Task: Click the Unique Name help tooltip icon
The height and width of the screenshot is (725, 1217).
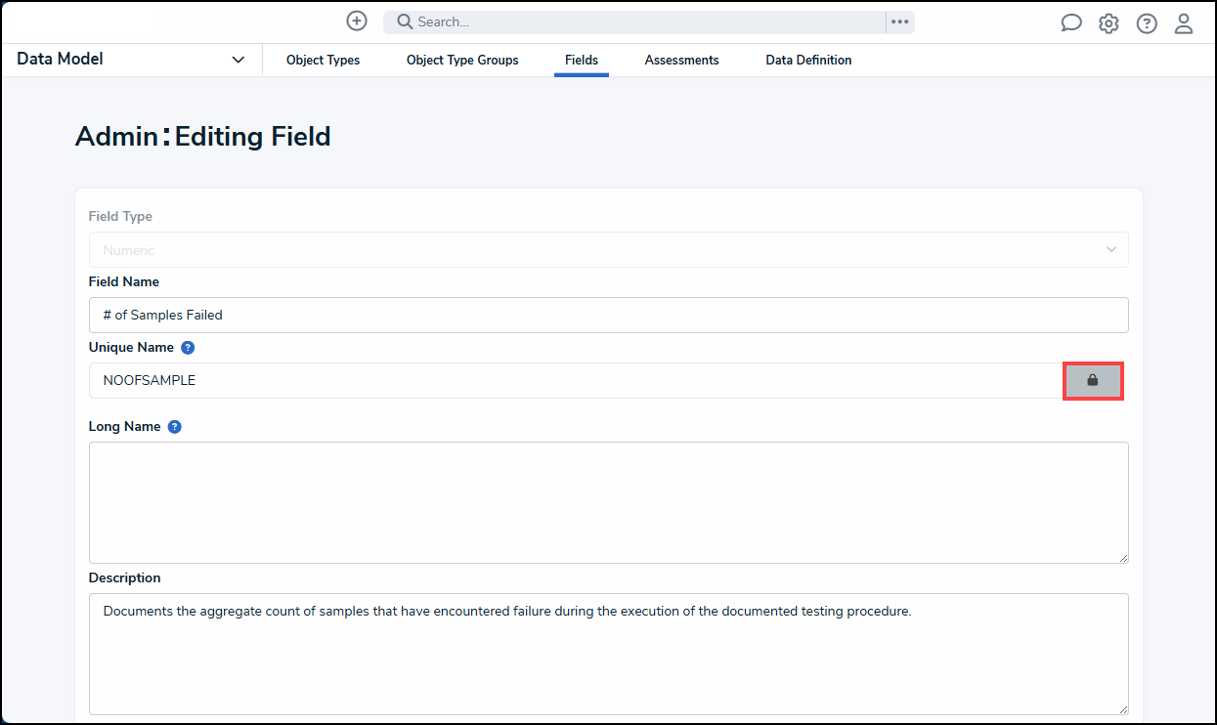Action: (187, 347)
